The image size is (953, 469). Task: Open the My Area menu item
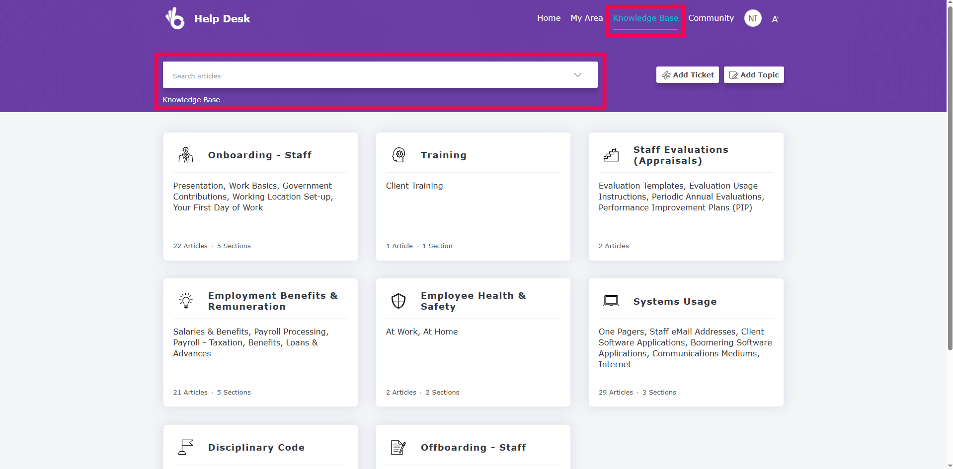pyautogui.click(x=586, y=18)
